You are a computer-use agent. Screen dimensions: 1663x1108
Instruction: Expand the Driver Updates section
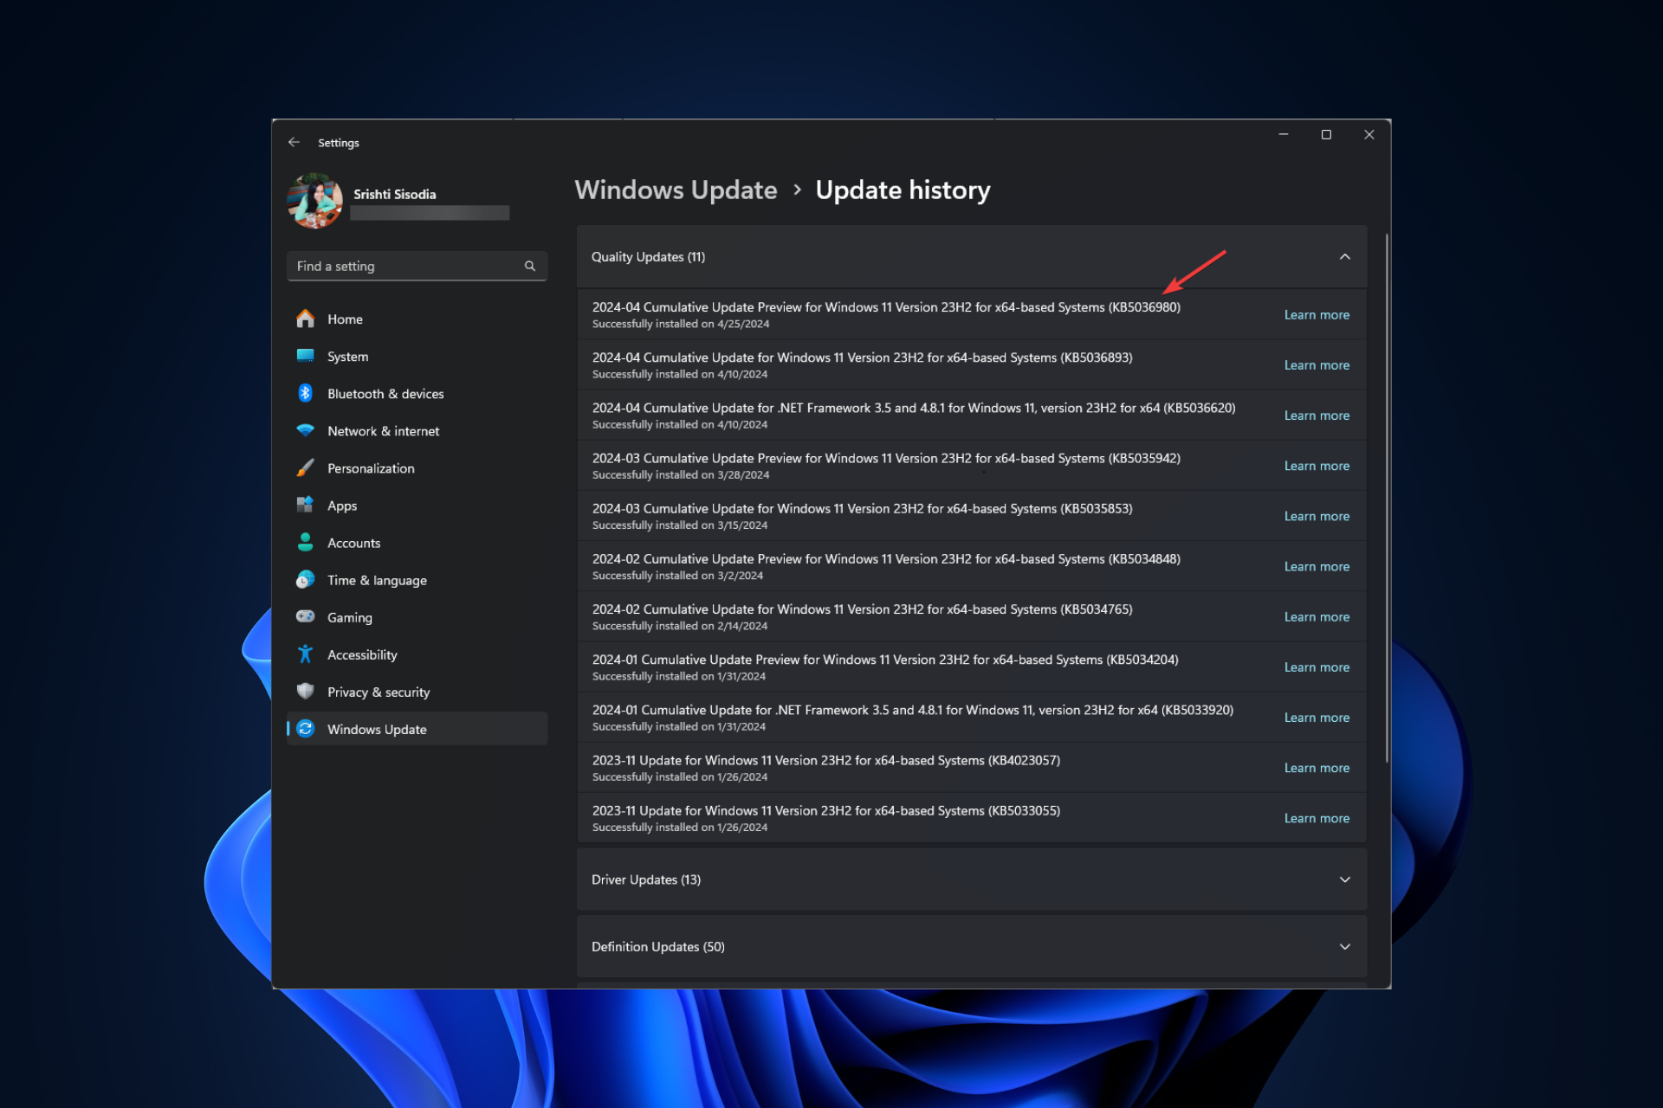coord(1345,879)
